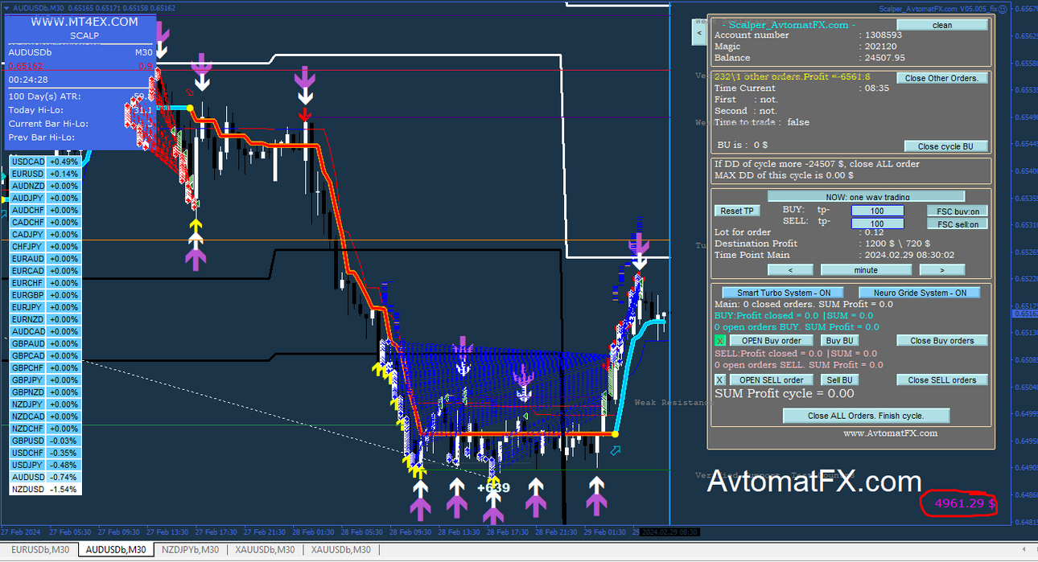Click the 'Account number : 1308593' line

pyautogui.click(x=808, y=35)
